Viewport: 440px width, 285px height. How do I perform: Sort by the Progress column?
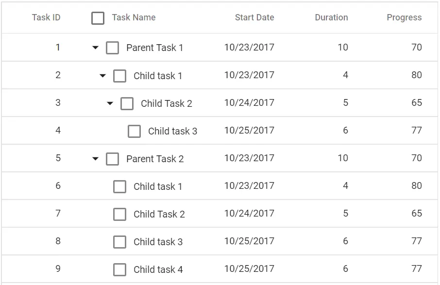[404, 17]
